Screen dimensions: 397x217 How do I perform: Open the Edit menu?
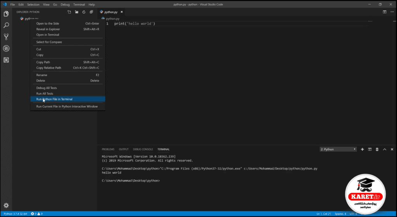21,5
